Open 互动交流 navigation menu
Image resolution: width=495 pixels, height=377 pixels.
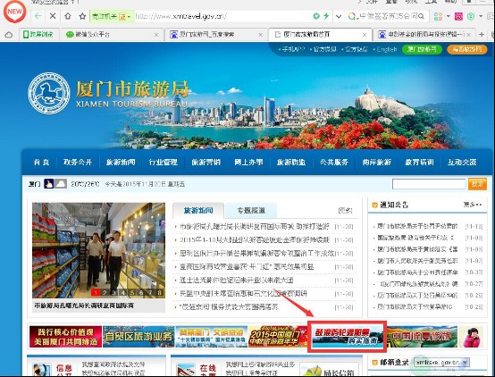tap(462, 162)
